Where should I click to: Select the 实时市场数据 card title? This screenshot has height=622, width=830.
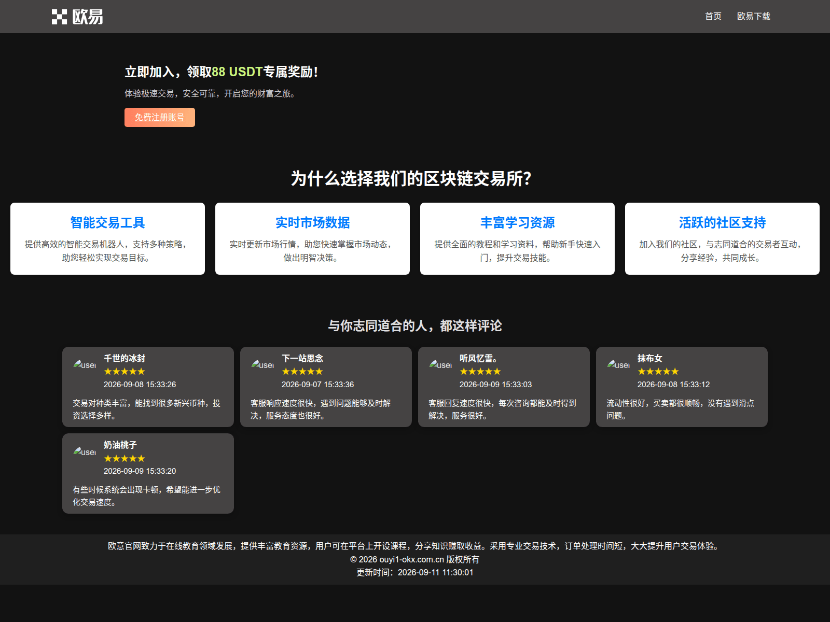(x=312, y=222)
